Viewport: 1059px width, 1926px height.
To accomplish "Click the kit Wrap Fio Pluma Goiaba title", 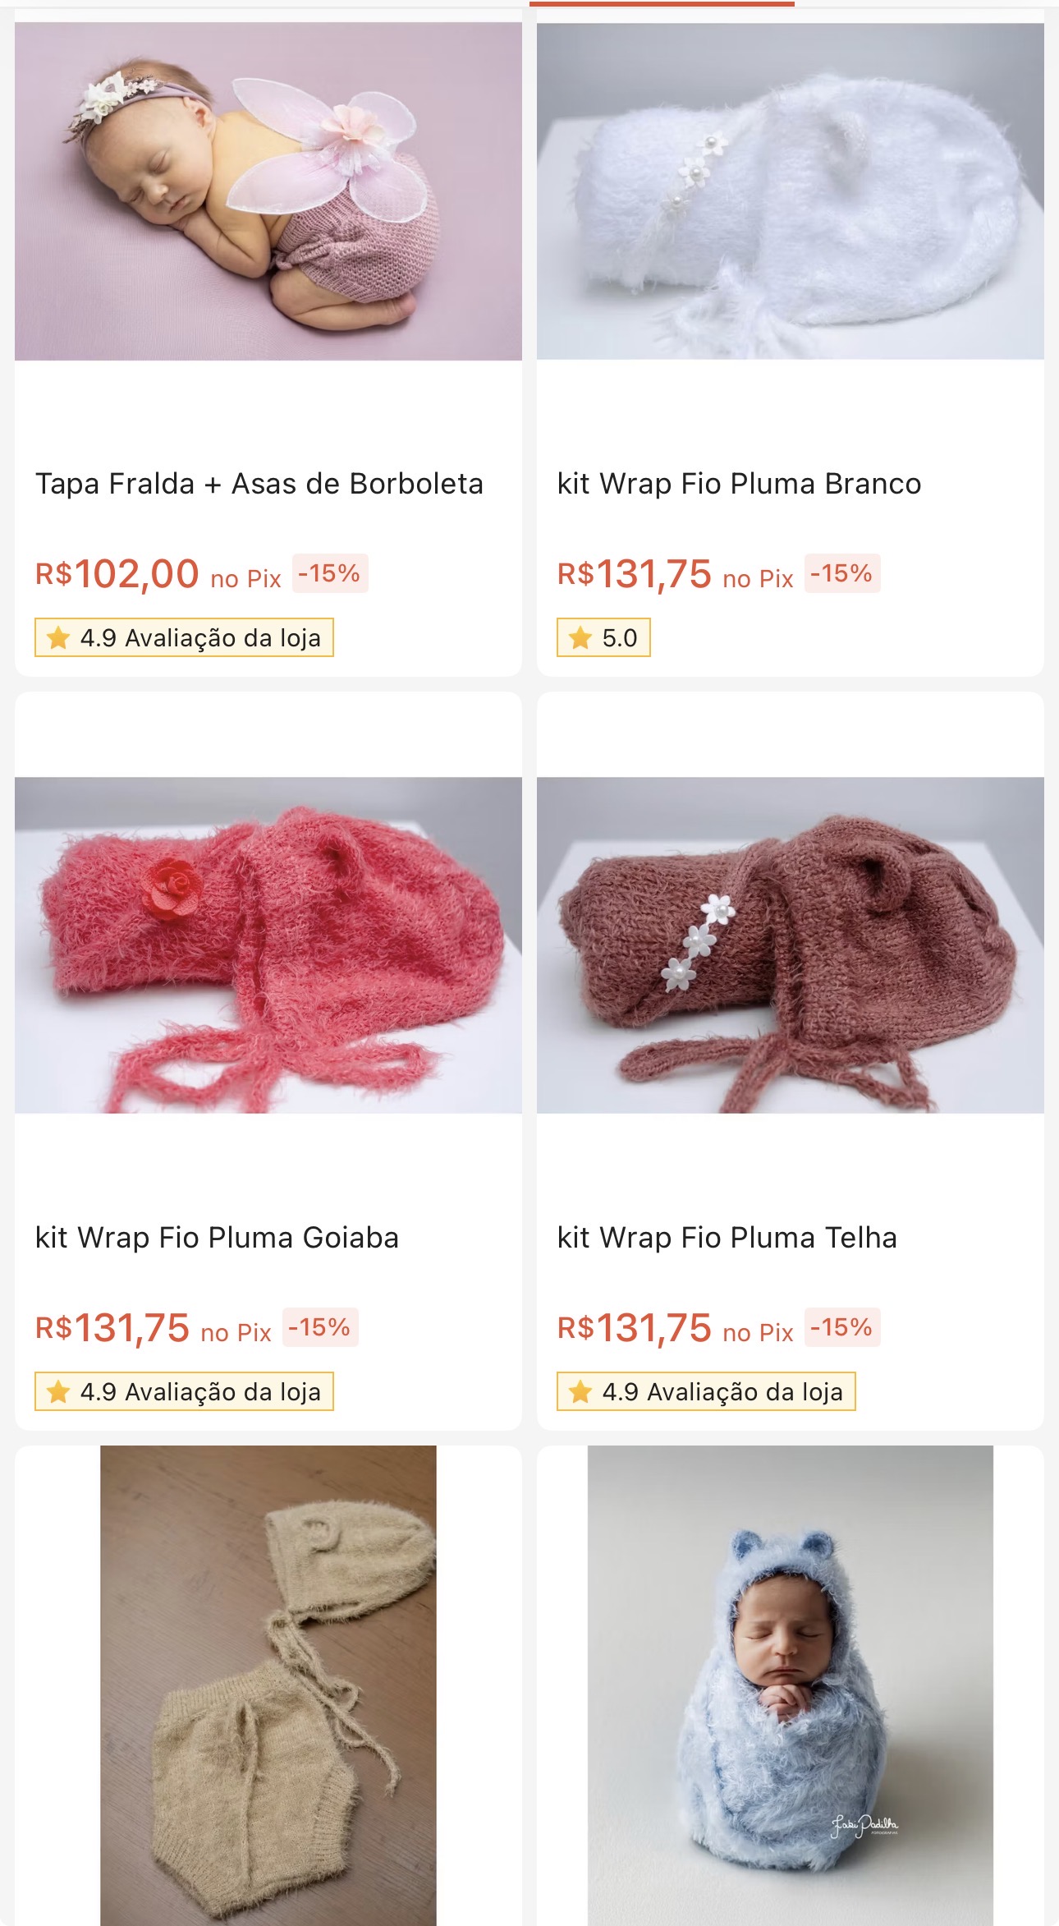I will [217, 1238].
